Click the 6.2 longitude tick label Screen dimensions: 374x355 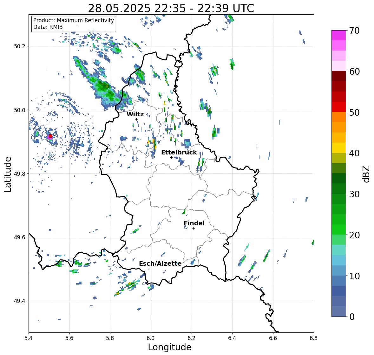(192, 338)
